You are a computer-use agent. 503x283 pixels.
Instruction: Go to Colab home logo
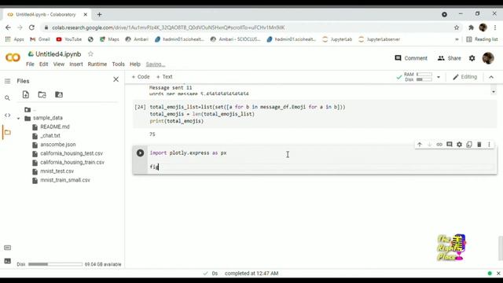tap(13, 57)
